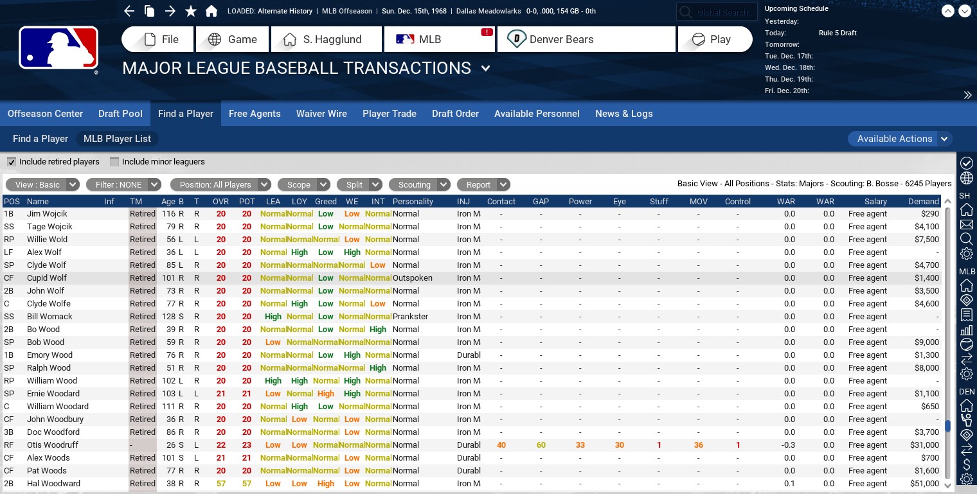Image resolution: width=977 pixels, height=494 pixels.
Task: Open the DEN section gear settings icon
Action: point(967,479)
